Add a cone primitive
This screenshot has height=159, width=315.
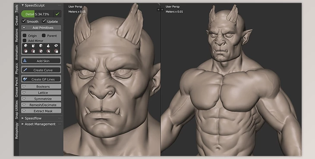tap(48, 46)
